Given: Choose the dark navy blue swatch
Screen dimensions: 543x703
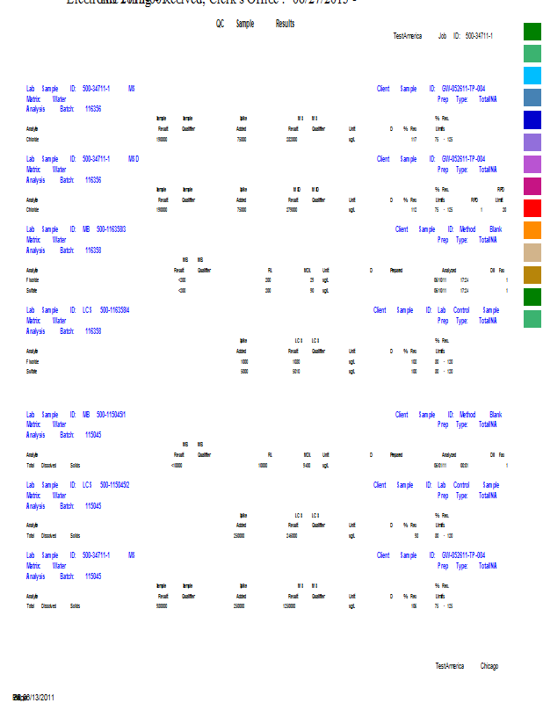Looking at the screenshot, I should click(532, 120).
